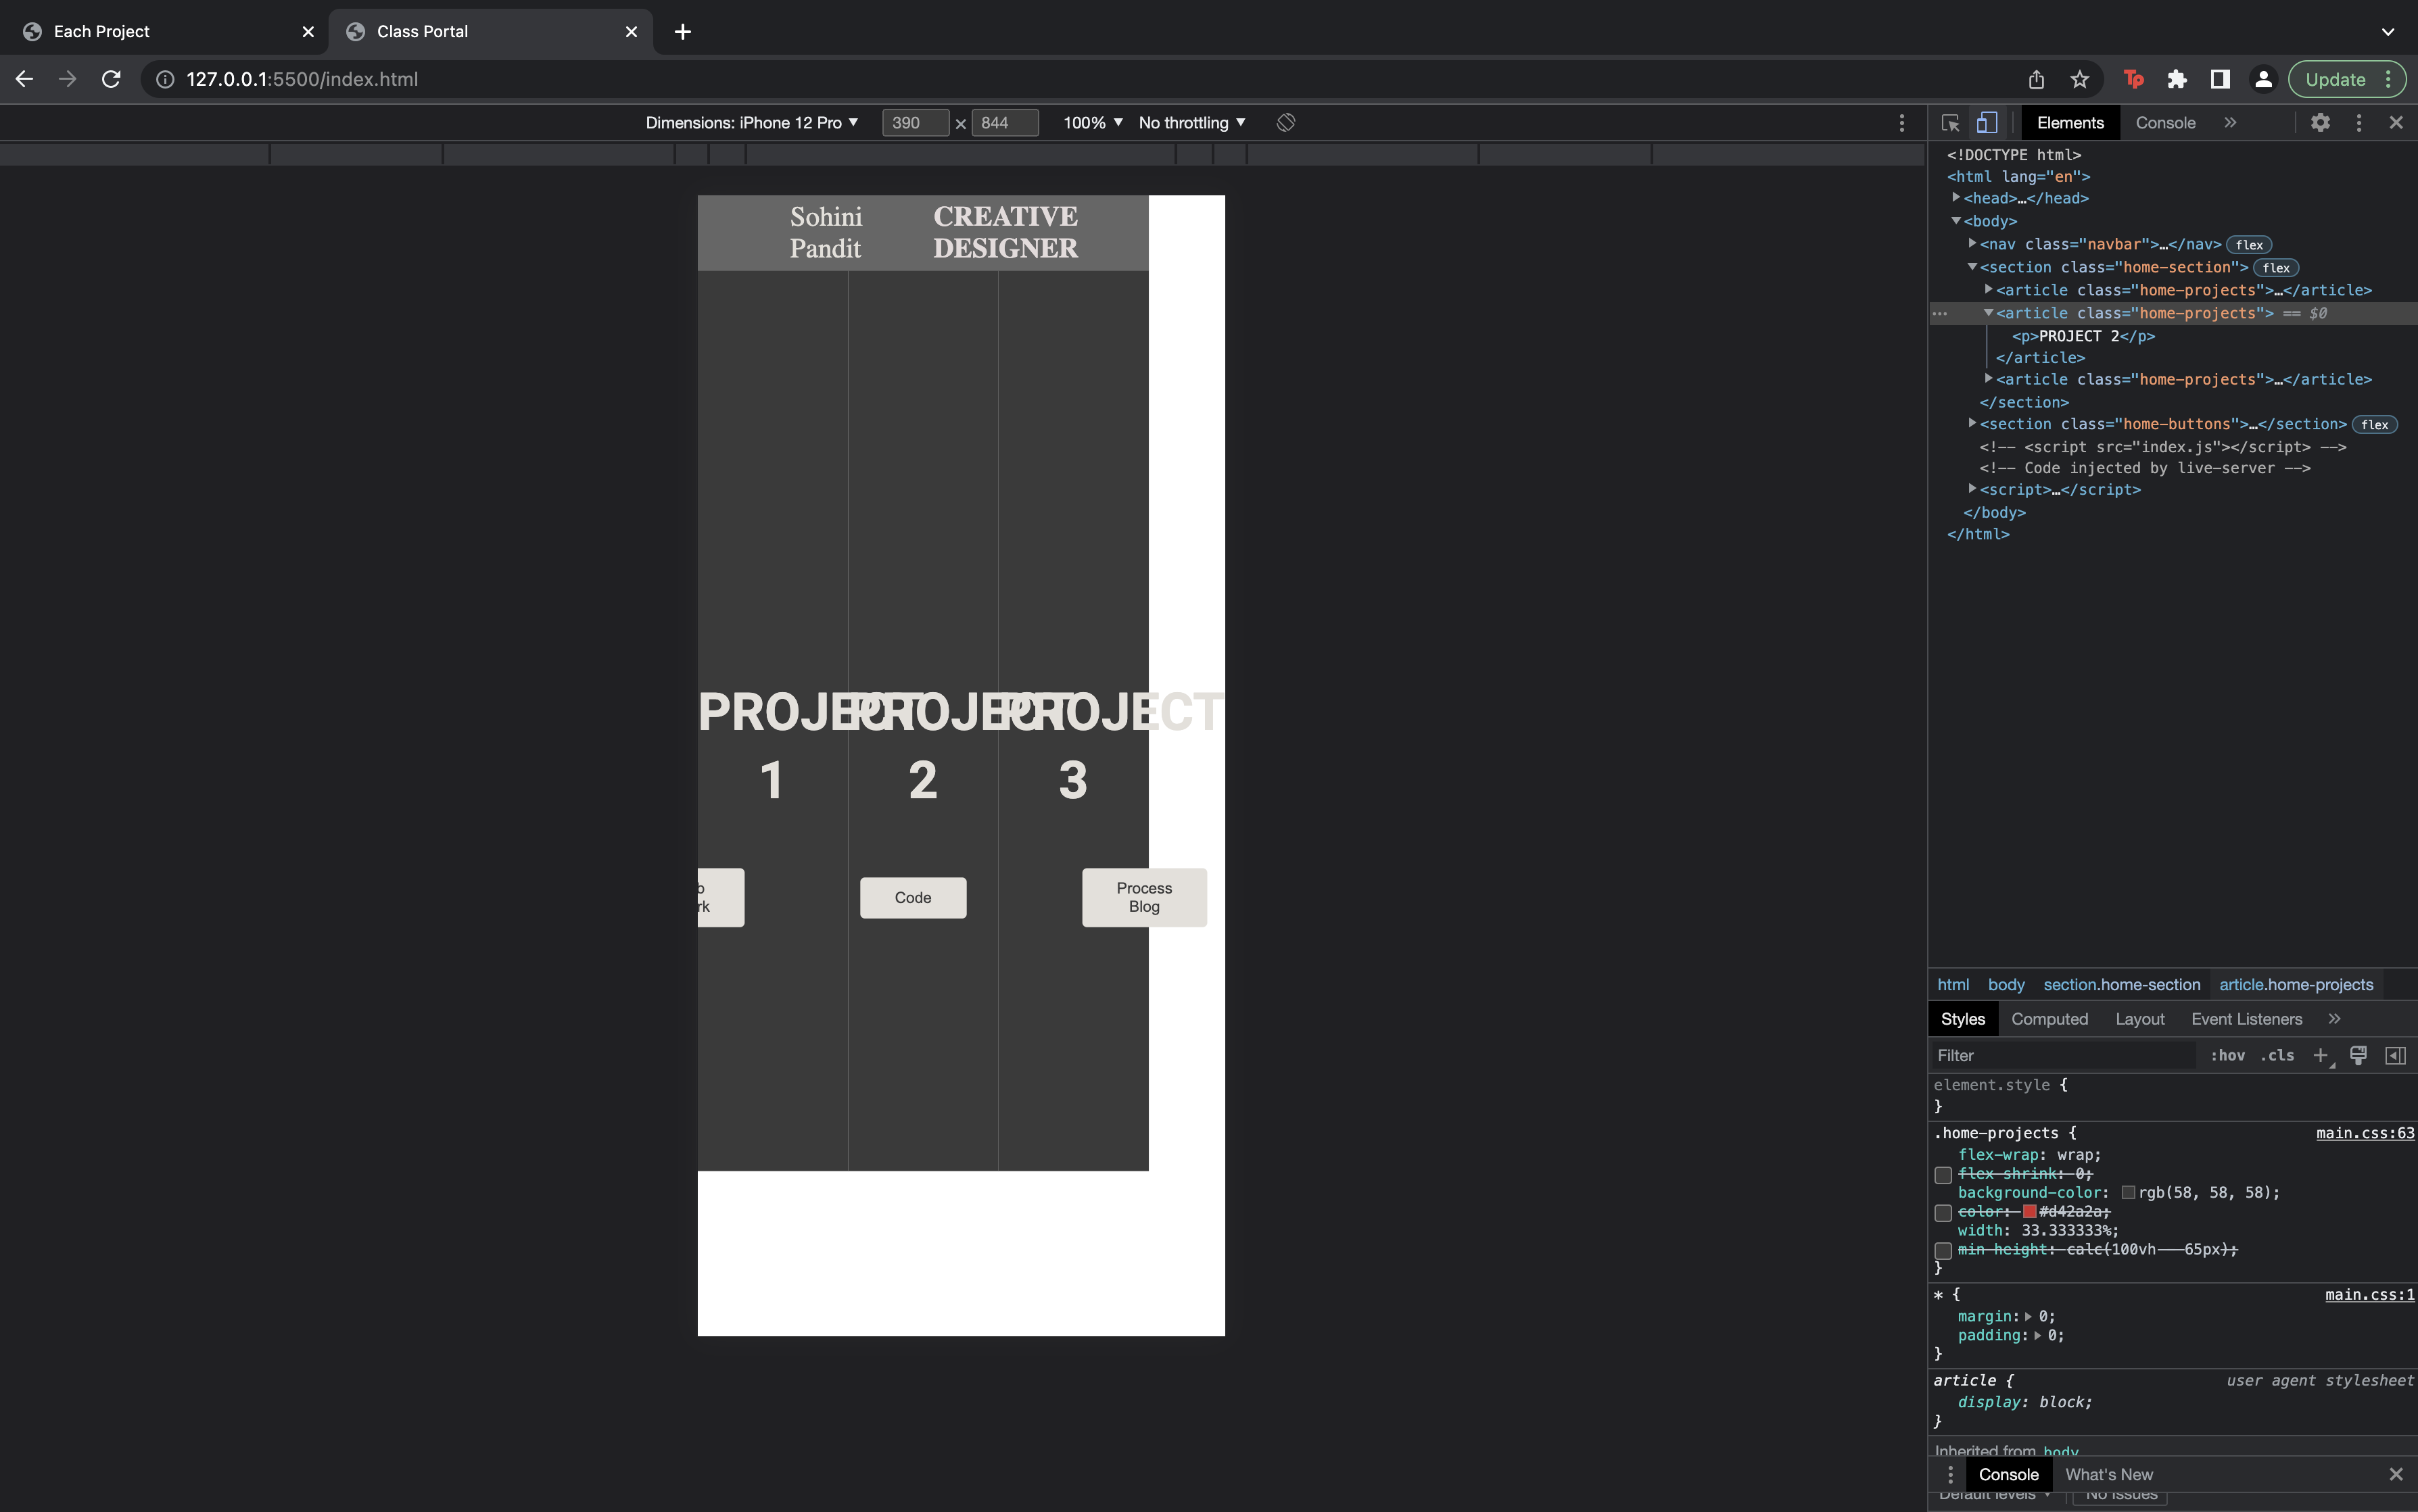Click the new style rule plus icon

tap(2320, 1056)
